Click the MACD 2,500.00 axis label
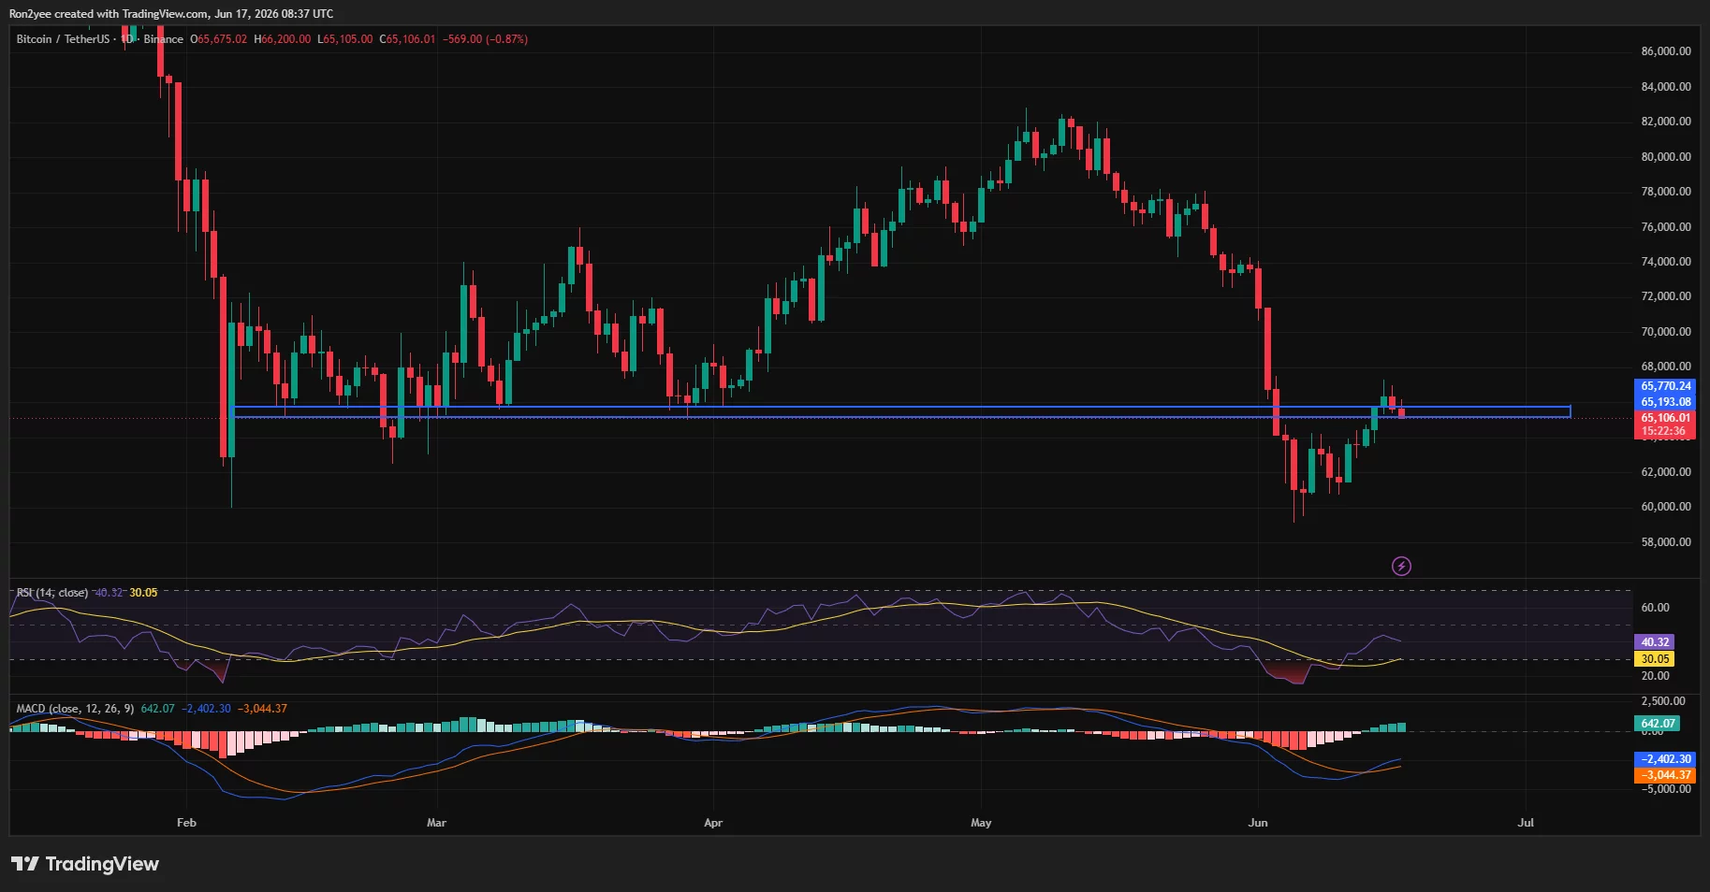 coord(1663,701)
